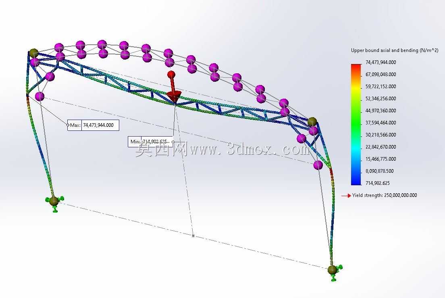Select the red downward force arrow on truss
The image size is (445, 298).
pos(173,87)
